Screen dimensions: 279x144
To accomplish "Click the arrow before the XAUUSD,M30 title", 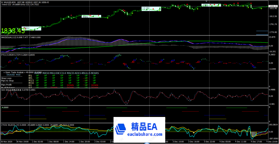I will coord(2,2).
